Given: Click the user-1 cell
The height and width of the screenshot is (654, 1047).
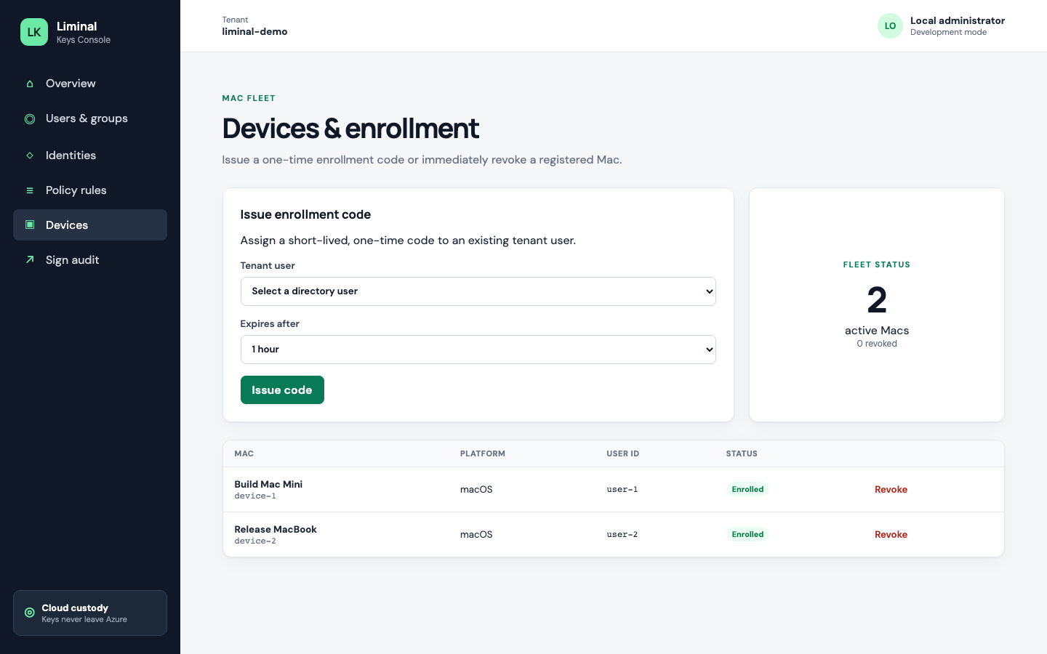Looking at the screenshot, I should pyautogui.click(x=622, y=490).
